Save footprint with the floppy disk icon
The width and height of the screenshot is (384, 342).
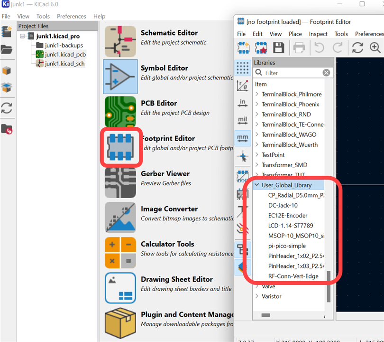pos(278,47)
